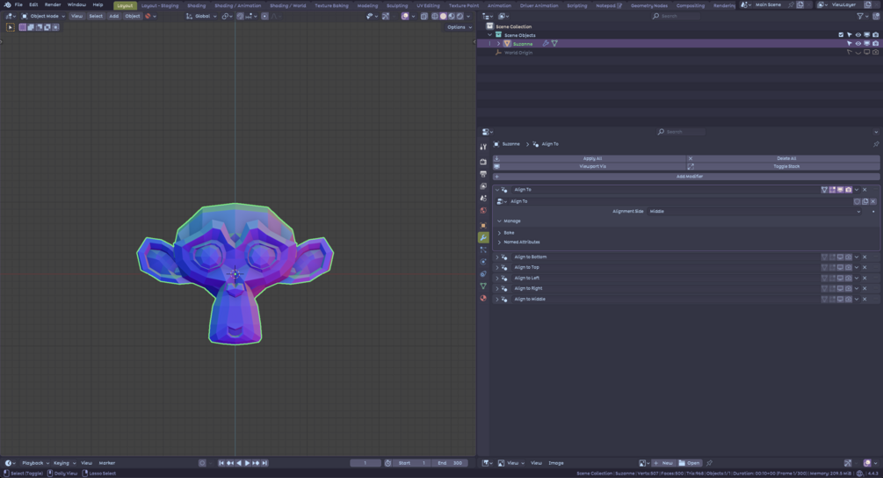This screenshot has height=478, width=883.
Task: Unlink the Align To node group
Action: tap(872, 201)
